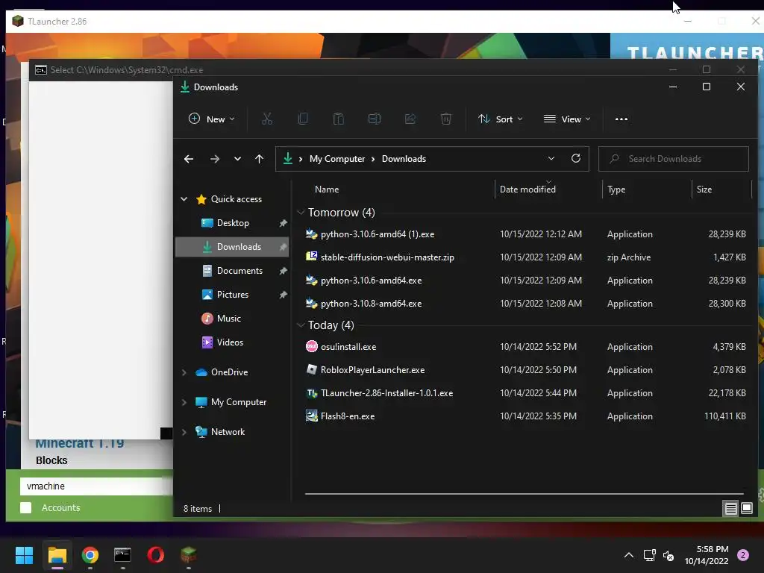Select python-3.10.6-amd64 (1).exe

click(x=378, y=234)
